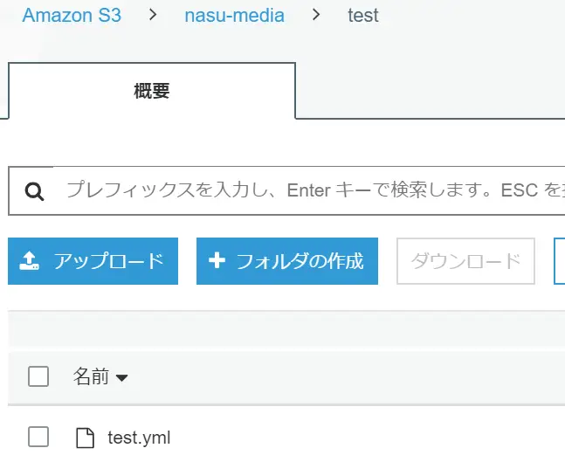Click the chevron after nasu-media breadcrumb
This screenshot has width=565, height=462.
316,15
